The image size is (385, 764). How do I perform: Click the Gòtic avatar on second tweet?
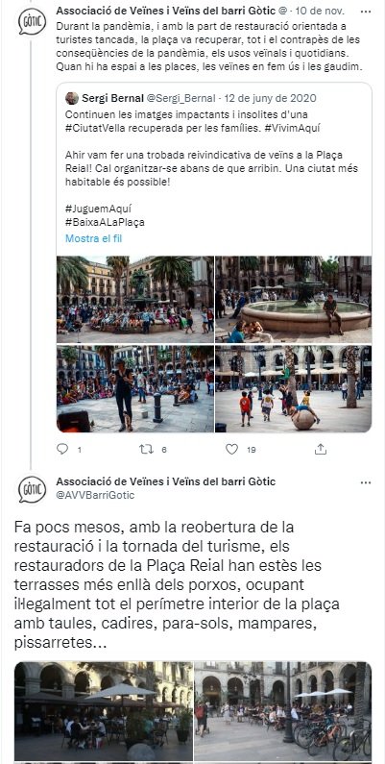click(32, 489)
